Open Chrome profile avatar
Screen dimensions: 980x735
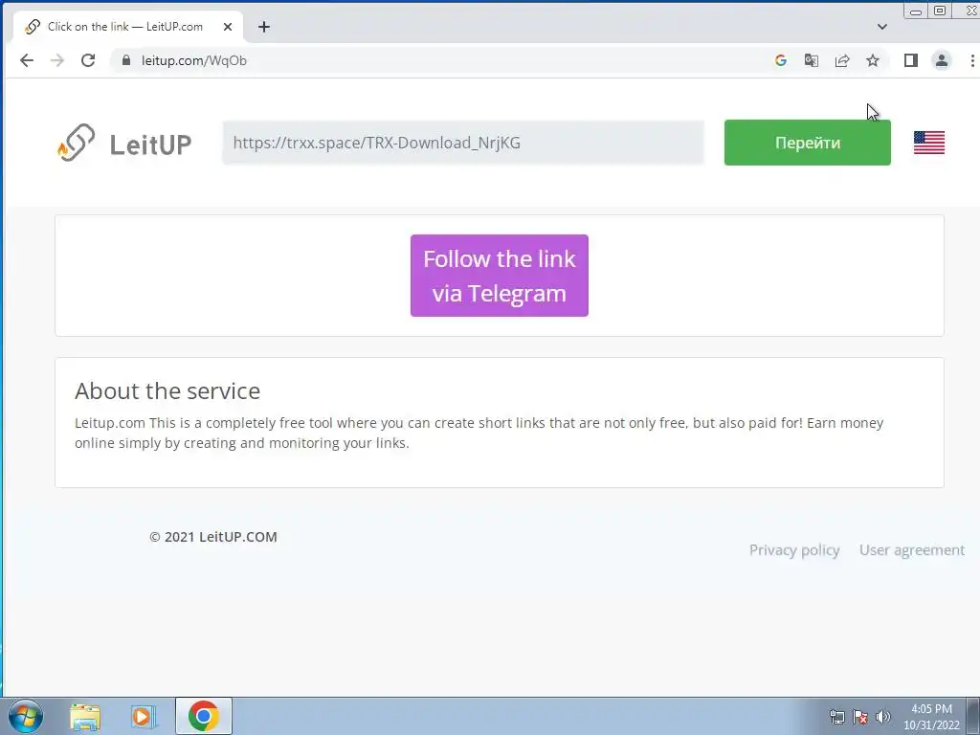(942, 60)
